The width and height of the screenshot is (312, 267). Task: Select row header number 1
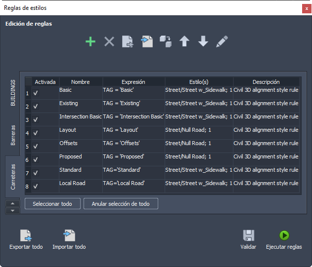point(28,93)
